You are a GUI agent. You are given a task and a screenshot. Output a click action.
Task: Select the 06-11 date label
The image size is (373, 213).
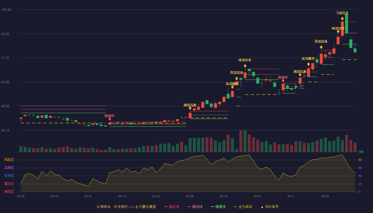291,196
